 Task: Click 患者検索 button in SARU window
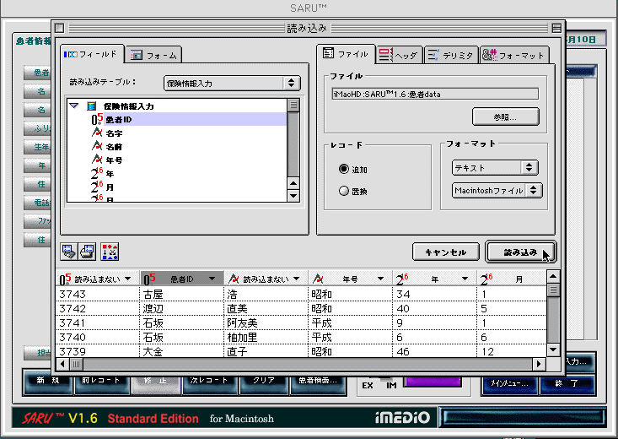click(318, 384)
